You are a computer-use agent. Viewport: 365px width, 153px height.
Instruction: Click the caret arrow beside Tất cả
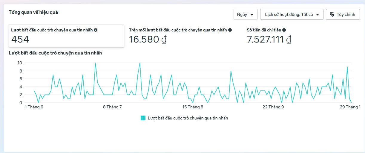[317, 14]
